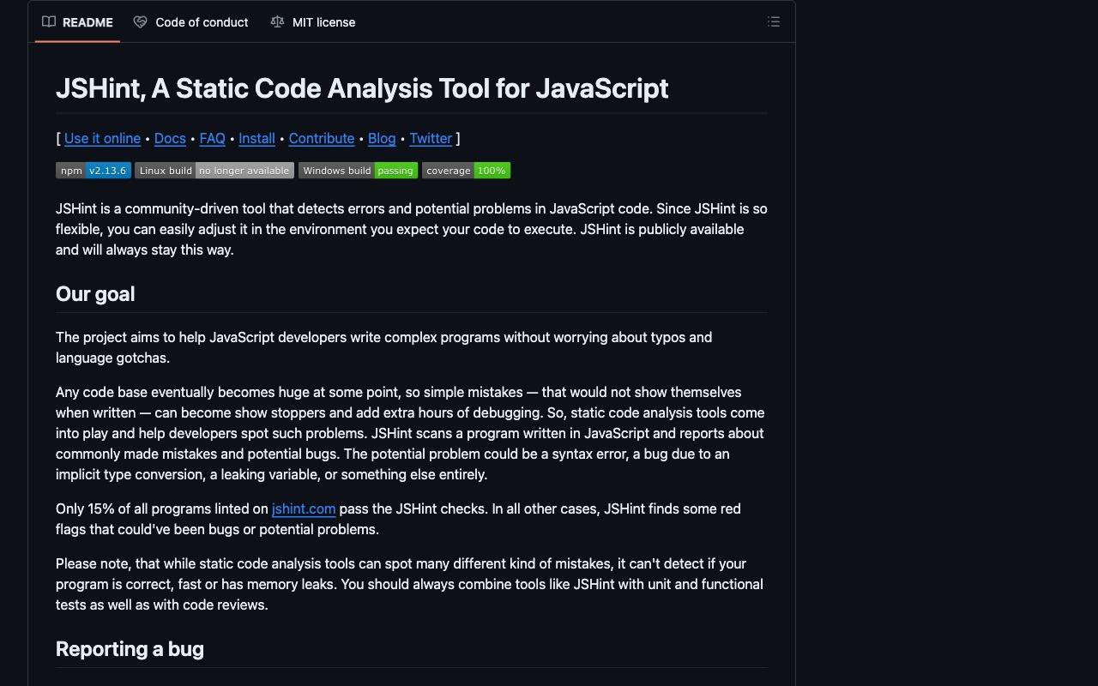Open the MIT license tab
This screenshot has width=1098, height=686.
(313, 22)
